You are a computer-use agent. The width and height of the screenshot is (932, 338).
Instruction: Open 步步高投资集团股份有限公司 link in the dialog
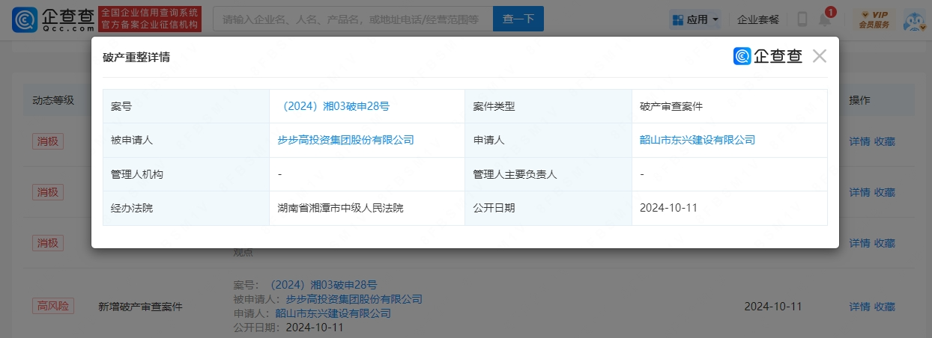point(345,140)
